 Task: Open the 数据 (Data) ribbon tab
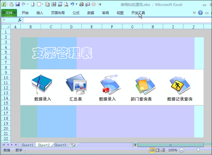91,13
